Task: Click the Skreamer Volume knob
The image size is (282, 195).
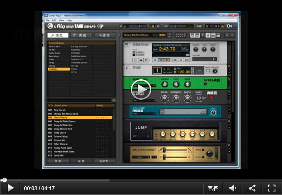Action: [165, 84]
